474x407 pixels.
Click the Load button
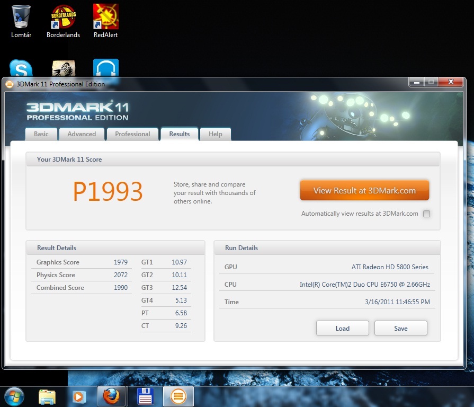click(x=343, y=329)
